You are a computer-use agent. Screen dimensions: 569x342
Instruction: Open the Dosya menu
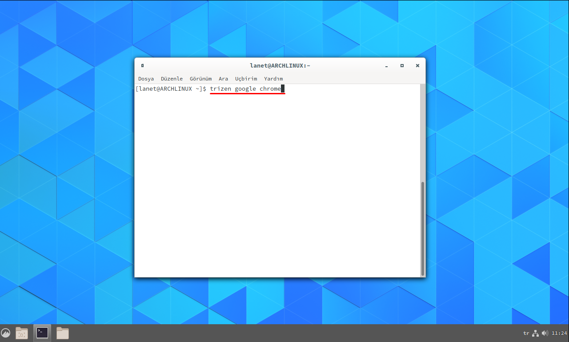(x=146, y=79)
